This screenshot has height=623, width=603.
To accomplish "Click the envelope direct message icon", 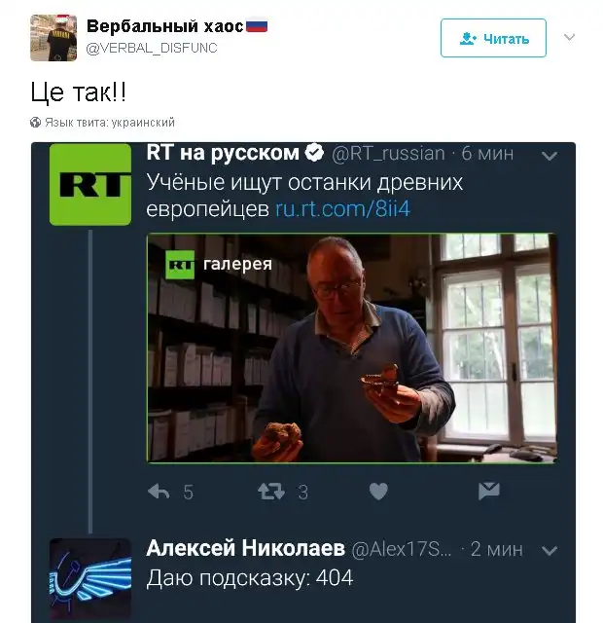I will point(488,491).
